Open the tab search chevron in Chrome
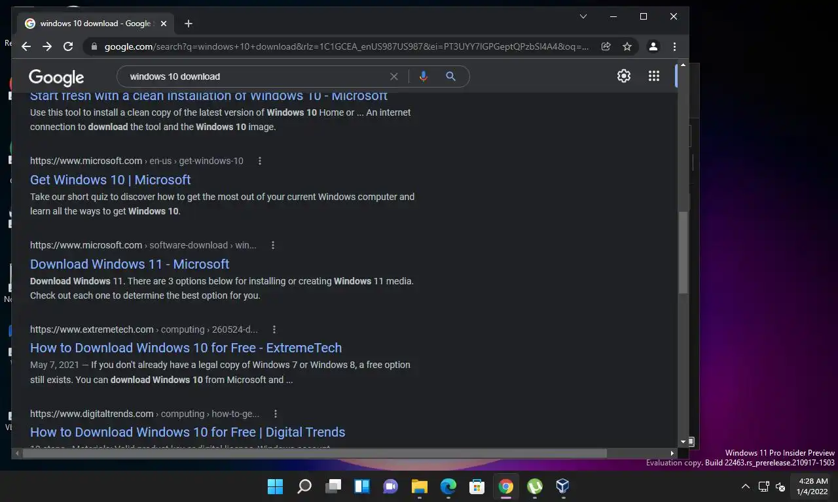 (x=583, y=16)
